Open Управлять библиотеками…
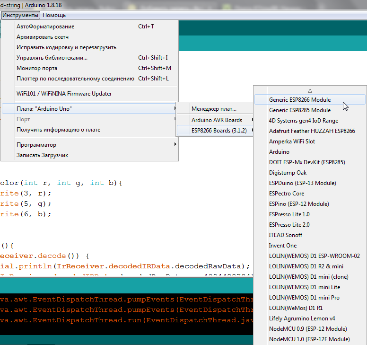The image size is (367, 345). (90, 58)
